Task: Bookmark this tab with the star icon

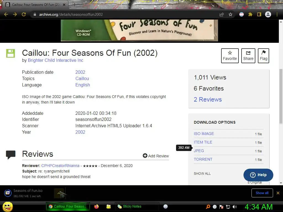Action: coord(230,14)
